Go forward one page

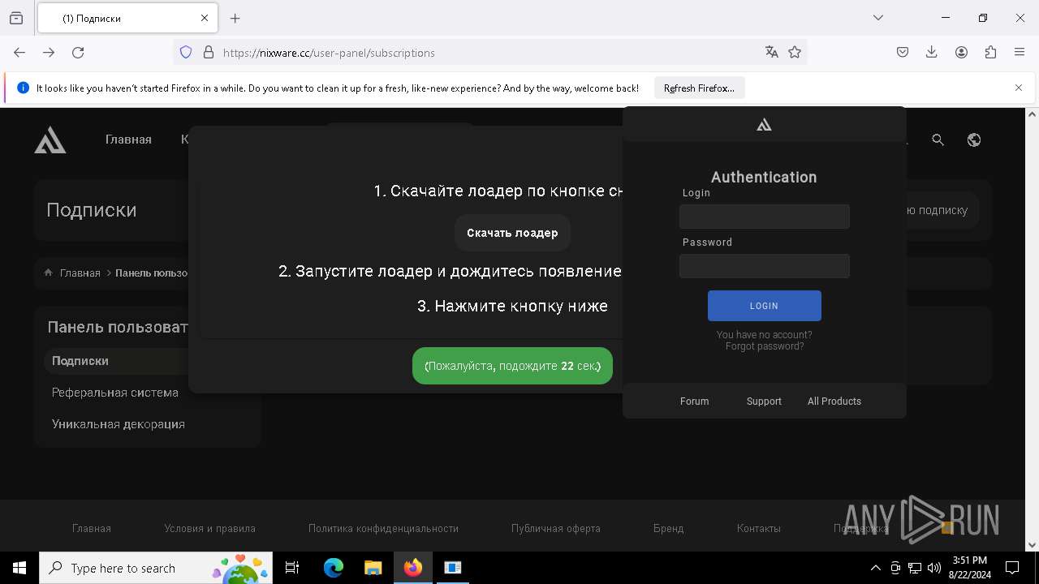coord(49,52)
